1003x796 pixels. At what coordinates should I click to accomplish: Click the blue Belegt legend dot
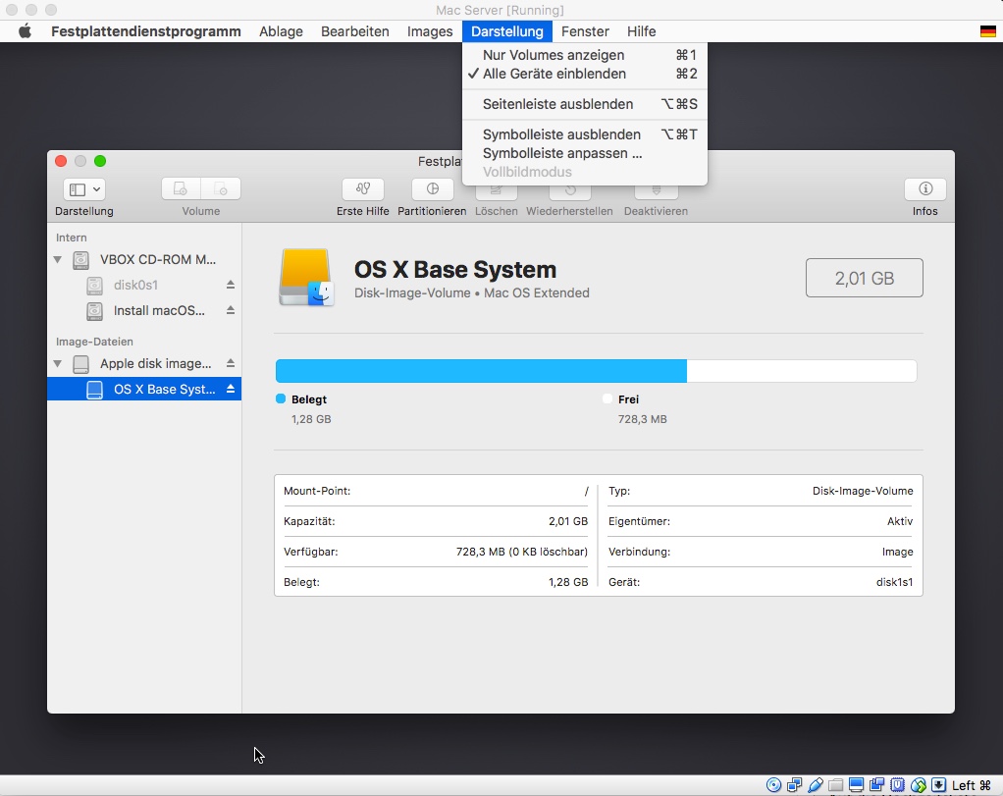tap(280, 398)
